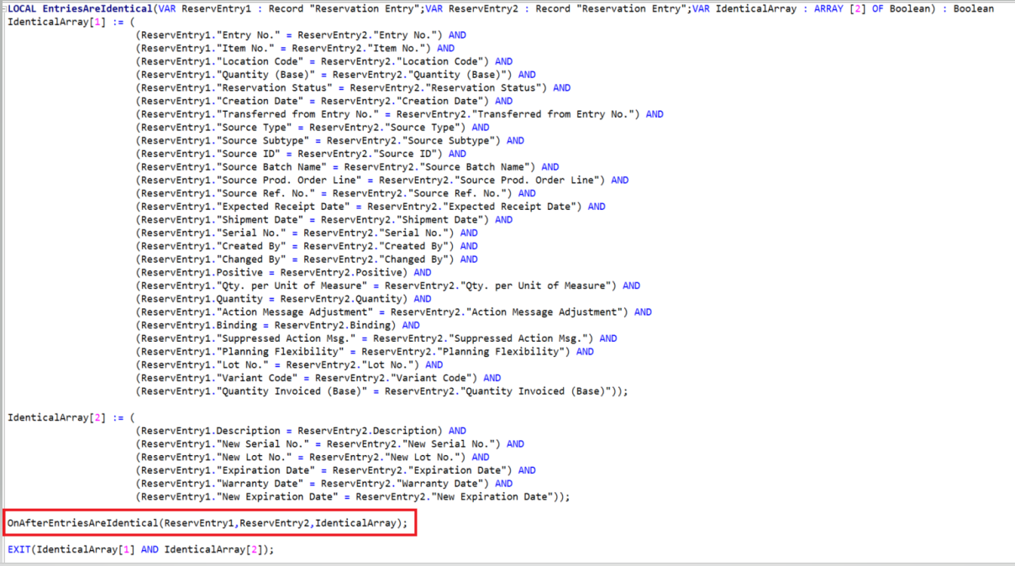Select the "Suppressed Action Msg." comparison line

coord(376,338)
